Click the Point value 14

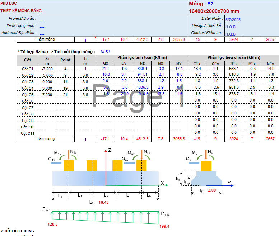click(65, 82)
